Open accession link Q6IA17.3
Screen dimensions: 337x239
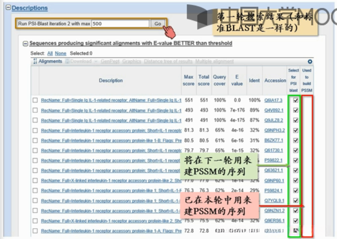(x=273, y=100)
